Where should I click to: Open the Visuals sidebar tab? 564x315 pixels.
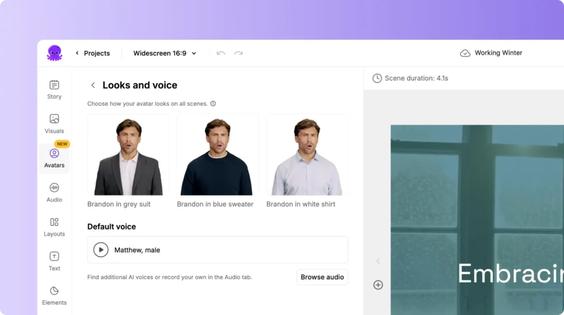(54, 124)
